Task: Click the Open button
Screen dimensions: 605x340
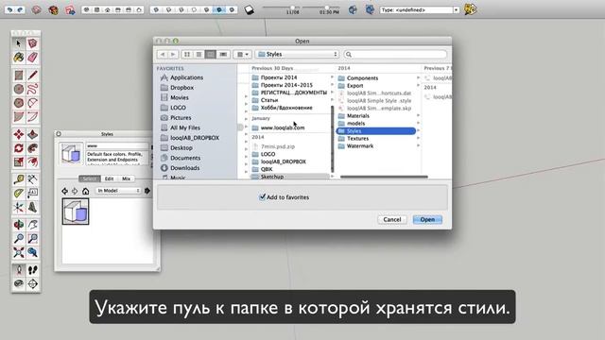Action: [427, 219]
